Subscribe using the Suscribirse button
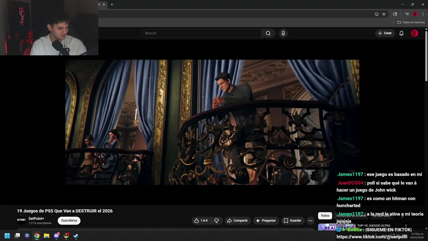The image size is (428, 241). [69, 221]
